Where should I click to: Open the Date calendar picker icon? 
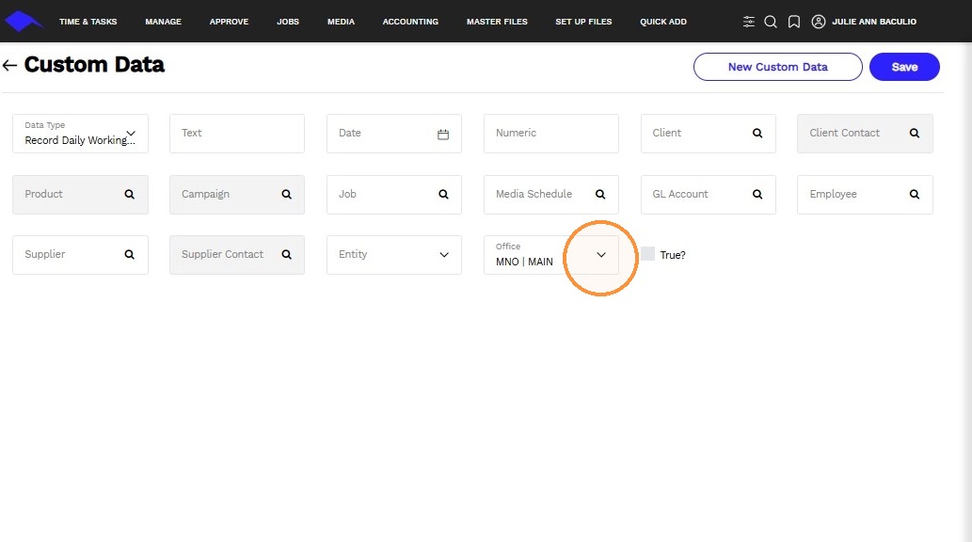443,134
